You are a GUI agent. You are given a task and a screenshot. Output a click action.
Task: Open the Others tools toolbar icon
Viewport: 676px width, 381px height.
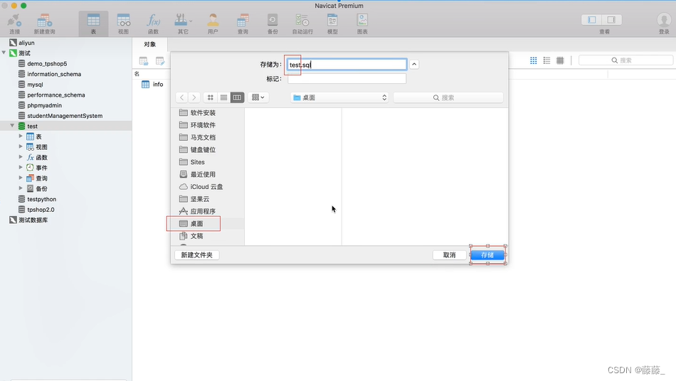183,23
